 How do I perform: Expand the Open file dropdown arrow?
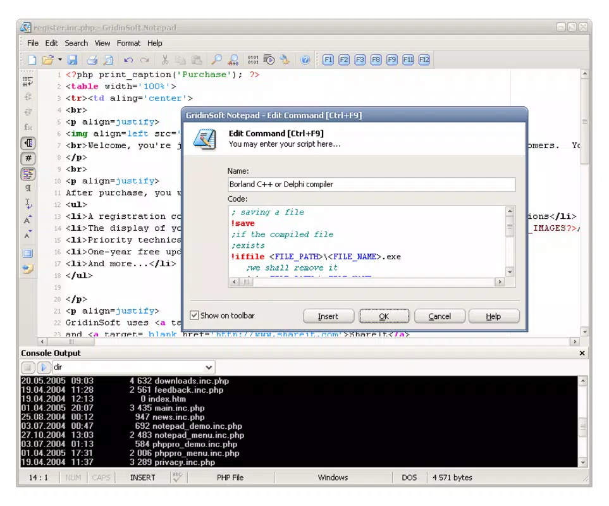pos(60,60)
